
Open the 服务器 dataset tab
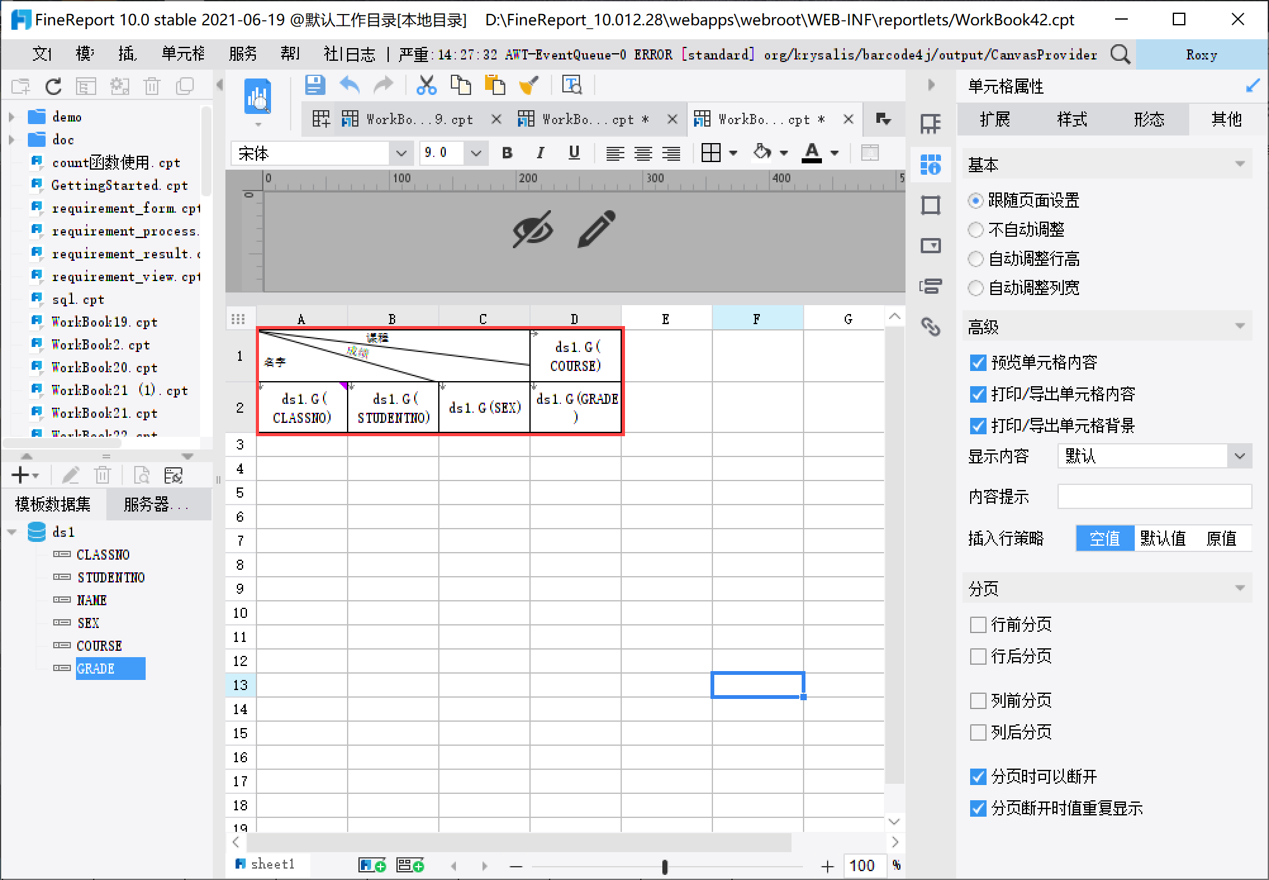pos(156,505)
